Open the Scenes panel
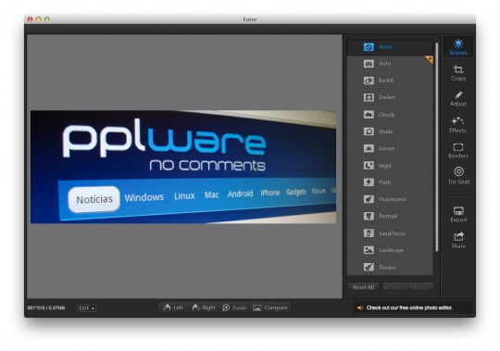This screenshot has height=351, width=500. 458,47
